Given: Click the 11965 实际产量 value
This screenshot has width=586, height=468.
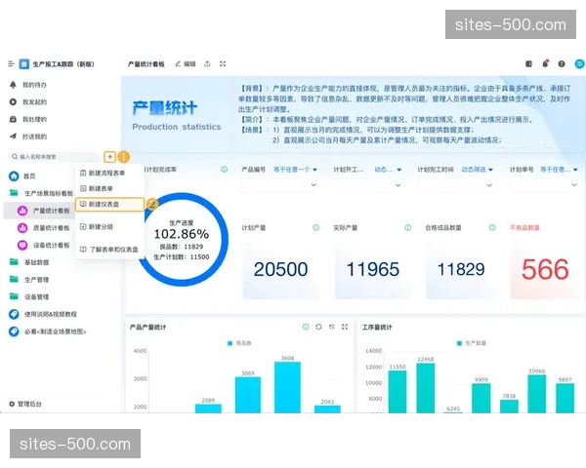Looking at the screenshot, I should [x=373, y=269].
